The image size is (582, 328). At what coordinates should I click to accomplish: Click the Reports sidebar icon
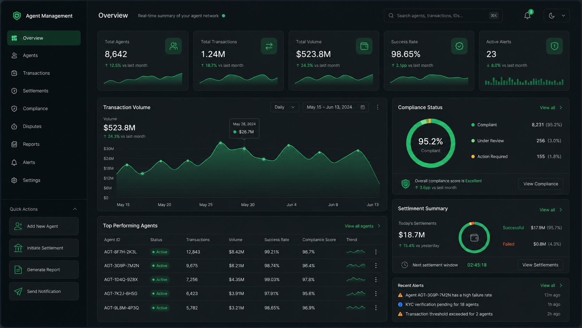coord(14,144)
